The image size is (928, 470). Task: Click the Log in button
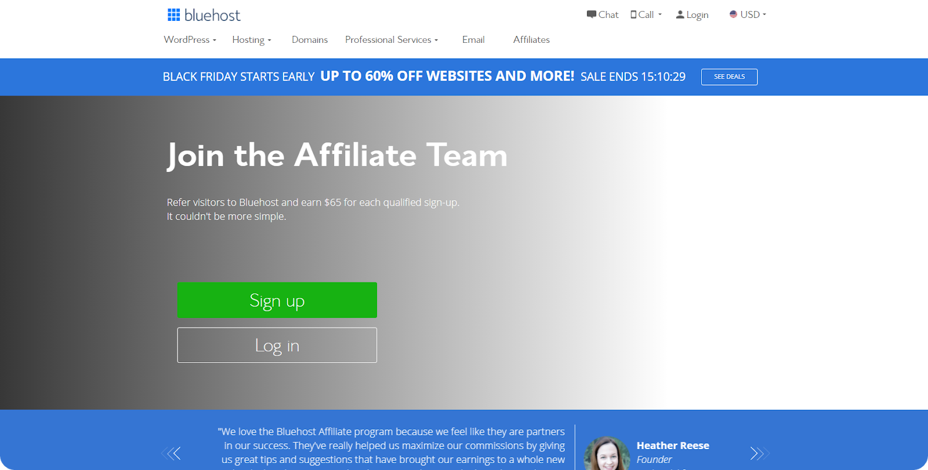point(277,346)
